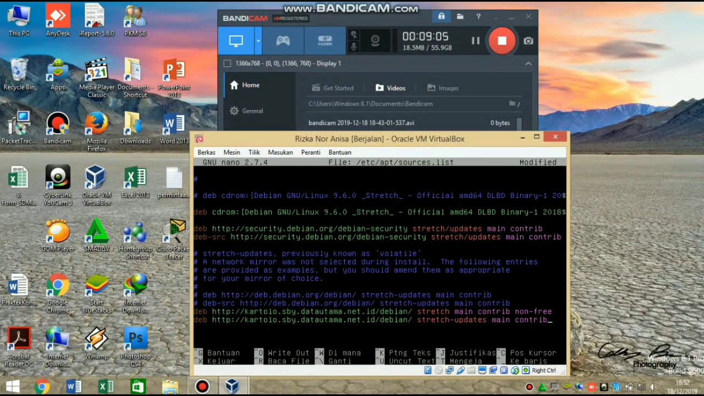Switch to Bandicam taskbar button
This screenshot has height=396, width=704.
pyautogui.click(x=202, y=387)
